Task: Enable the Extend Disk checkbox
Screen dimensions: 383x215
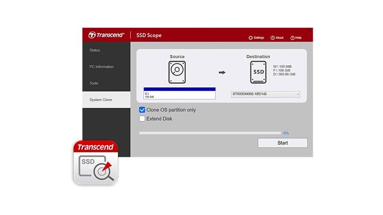Action: (x=142, y=118)
